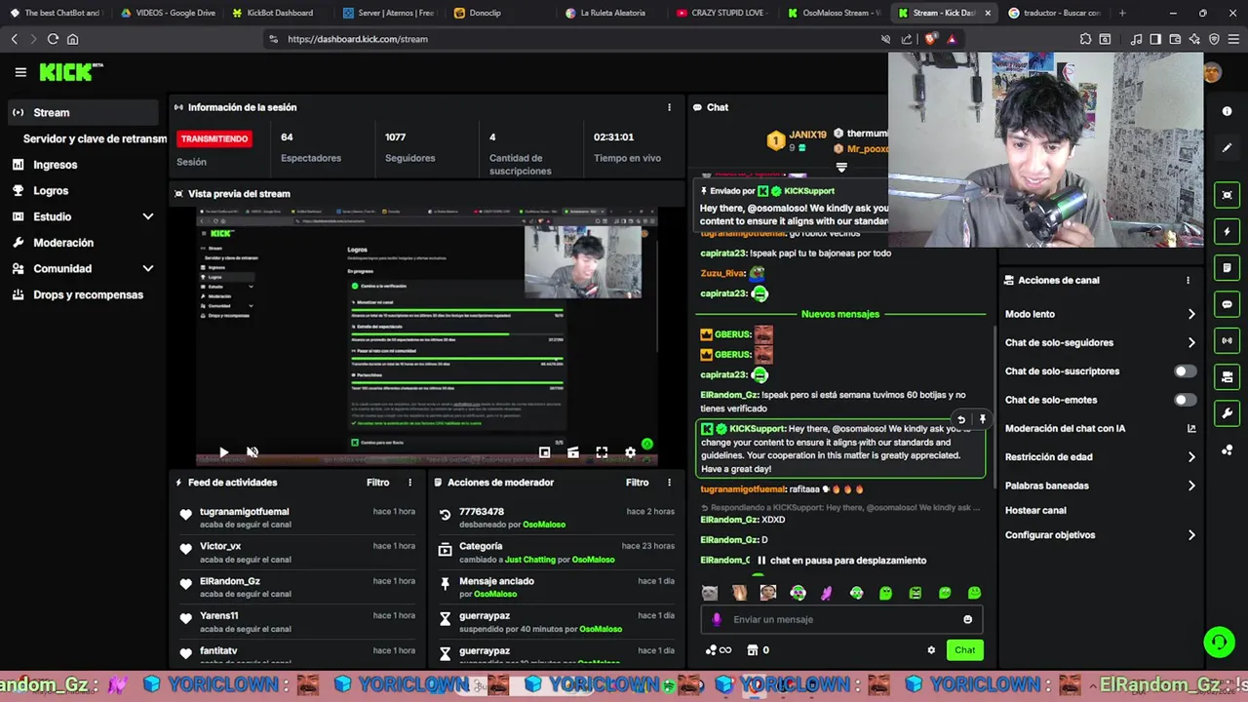
Task: Expand Configurar objetivos options
Action: (x=1191, y=535)
